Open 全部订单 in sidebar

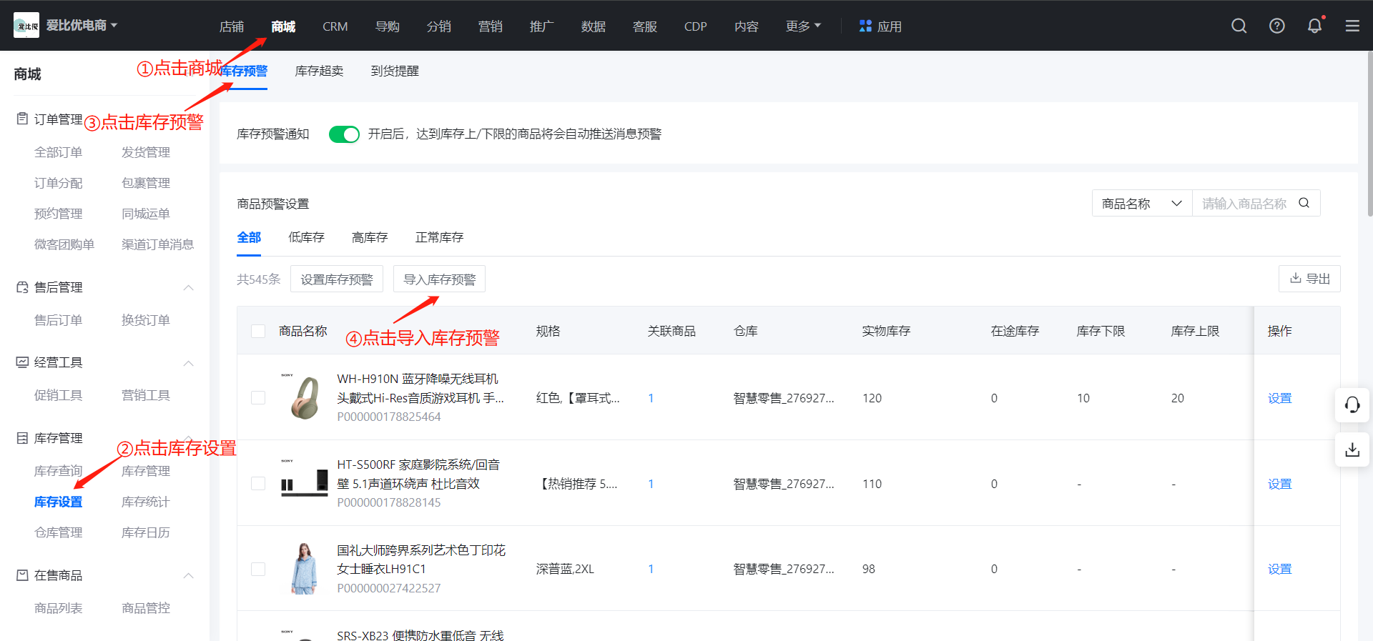[x=59, y=152]
